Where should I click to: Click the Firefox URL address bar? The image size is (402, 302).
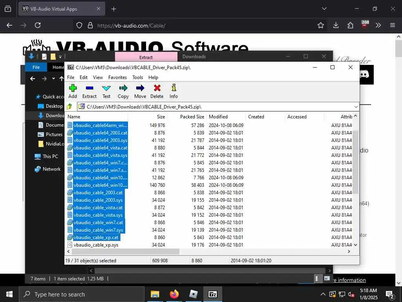[x=200, y=26]
